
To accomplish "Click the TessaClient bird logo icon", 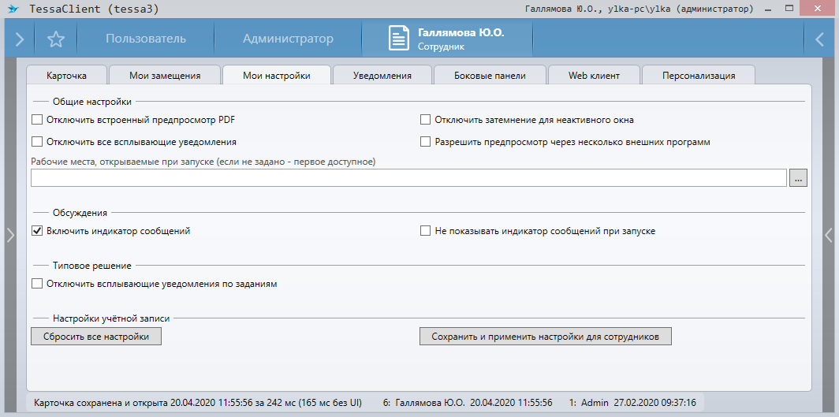I will 11,9.
